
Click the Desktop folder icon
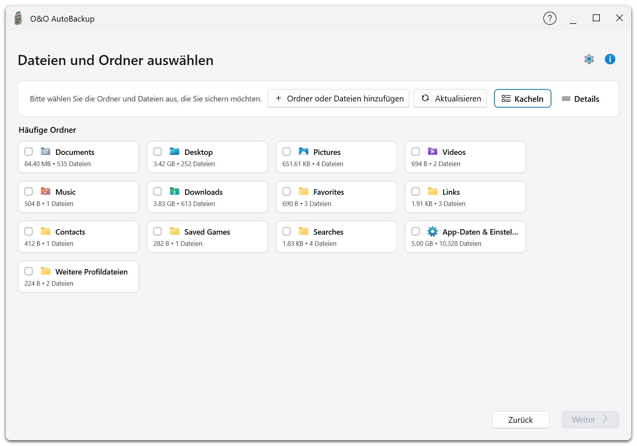click(x=174, y=151)
